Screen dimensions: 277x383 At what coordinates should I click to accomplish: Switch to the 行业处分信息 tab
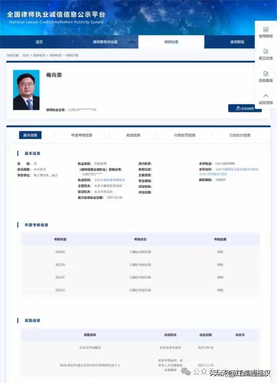click(240, 135)
